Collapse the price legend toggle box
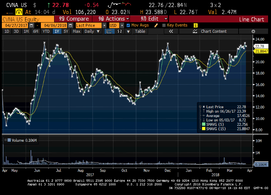 [x=200, y=107]
